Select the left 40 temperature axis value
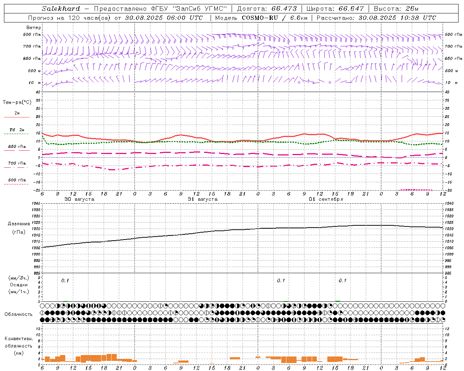Screen dimensions: 464x371 click(38, 92)
